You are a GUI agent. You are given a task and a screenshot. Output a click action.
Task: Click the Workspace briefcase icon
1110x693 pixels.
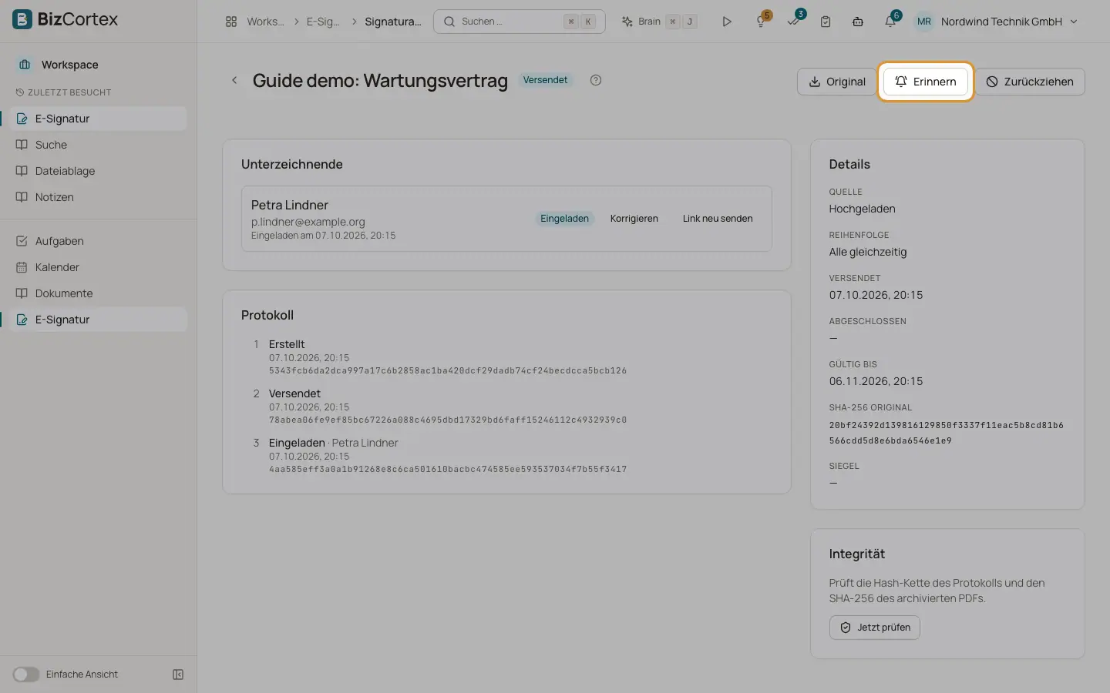[25, 65]
